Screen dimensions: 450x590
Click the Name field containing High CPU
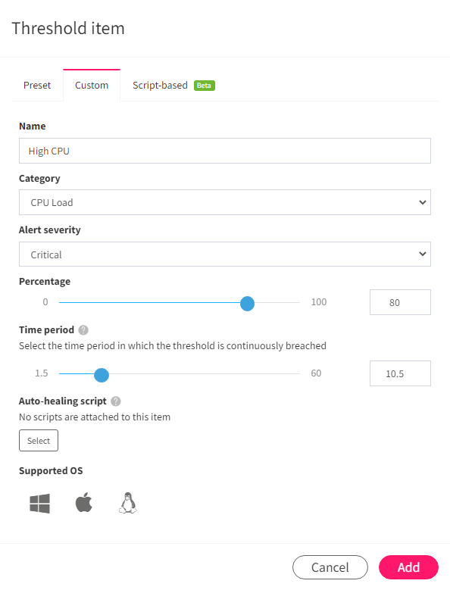(225, 151)
